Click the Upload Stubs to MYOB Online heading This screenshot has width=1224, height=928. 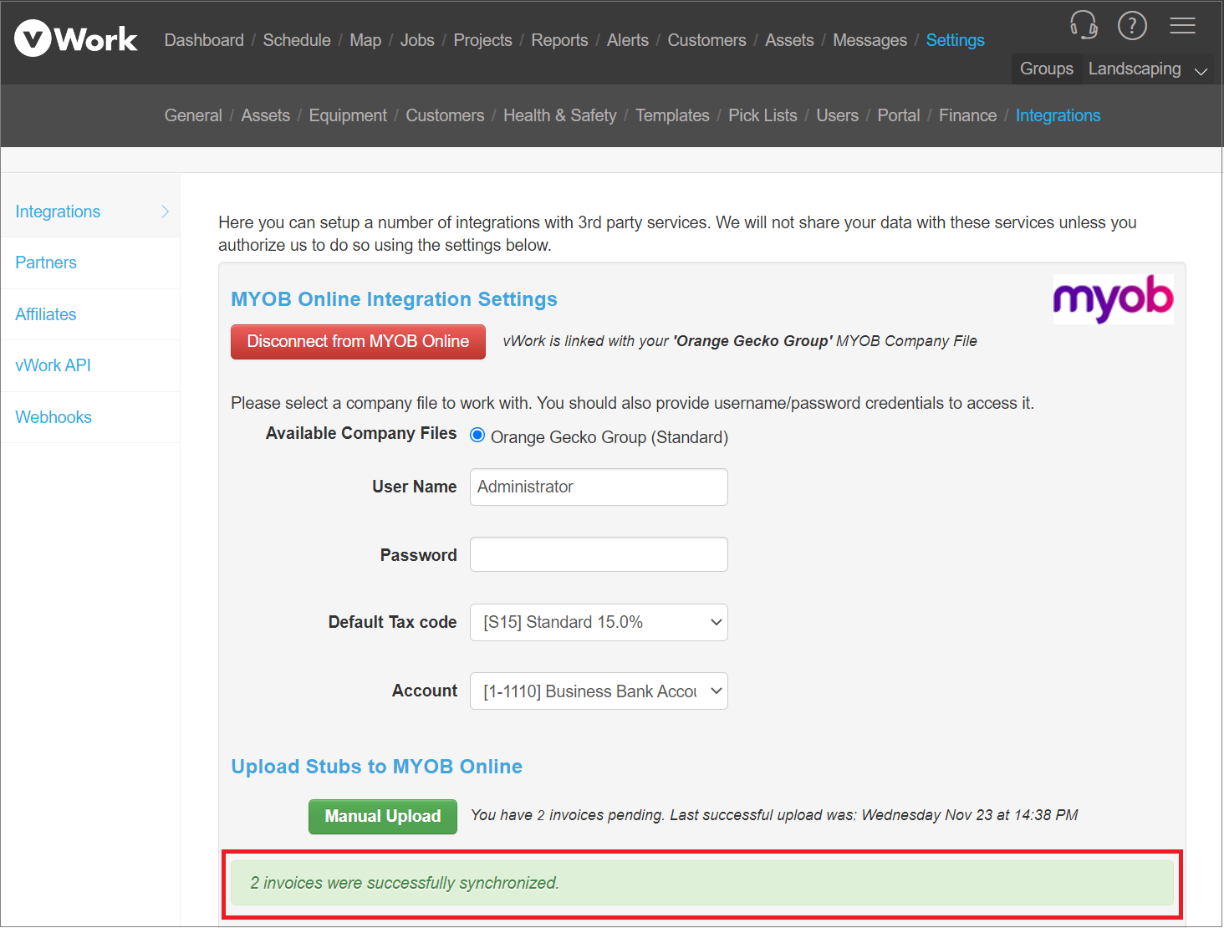point(376,767)
